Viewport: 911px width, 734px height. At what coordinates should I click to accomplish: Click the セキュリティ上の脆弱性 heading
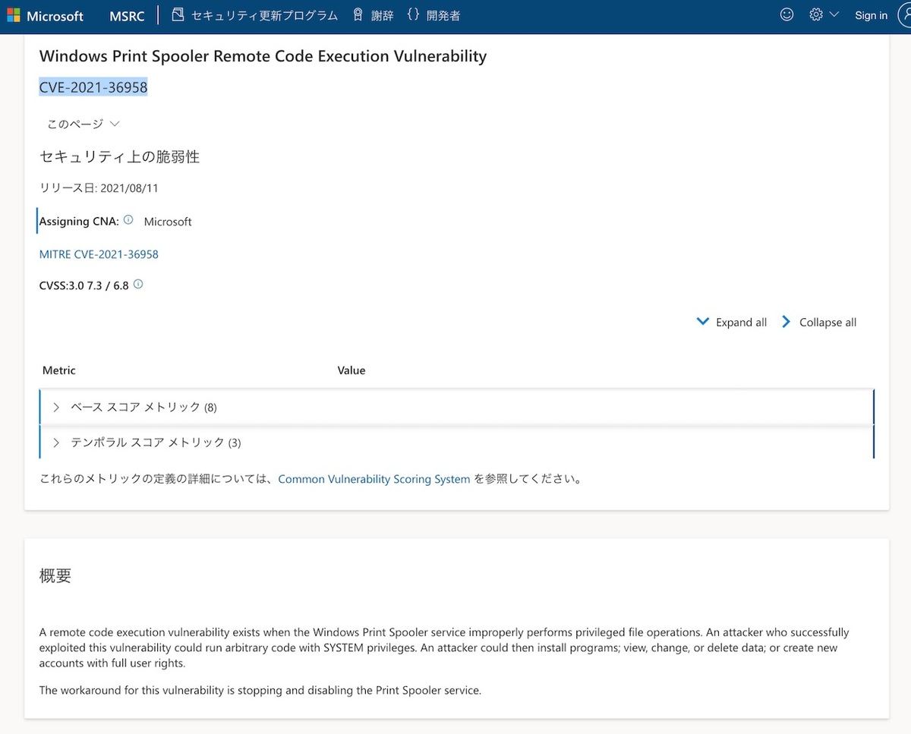(x=119, y=157)
